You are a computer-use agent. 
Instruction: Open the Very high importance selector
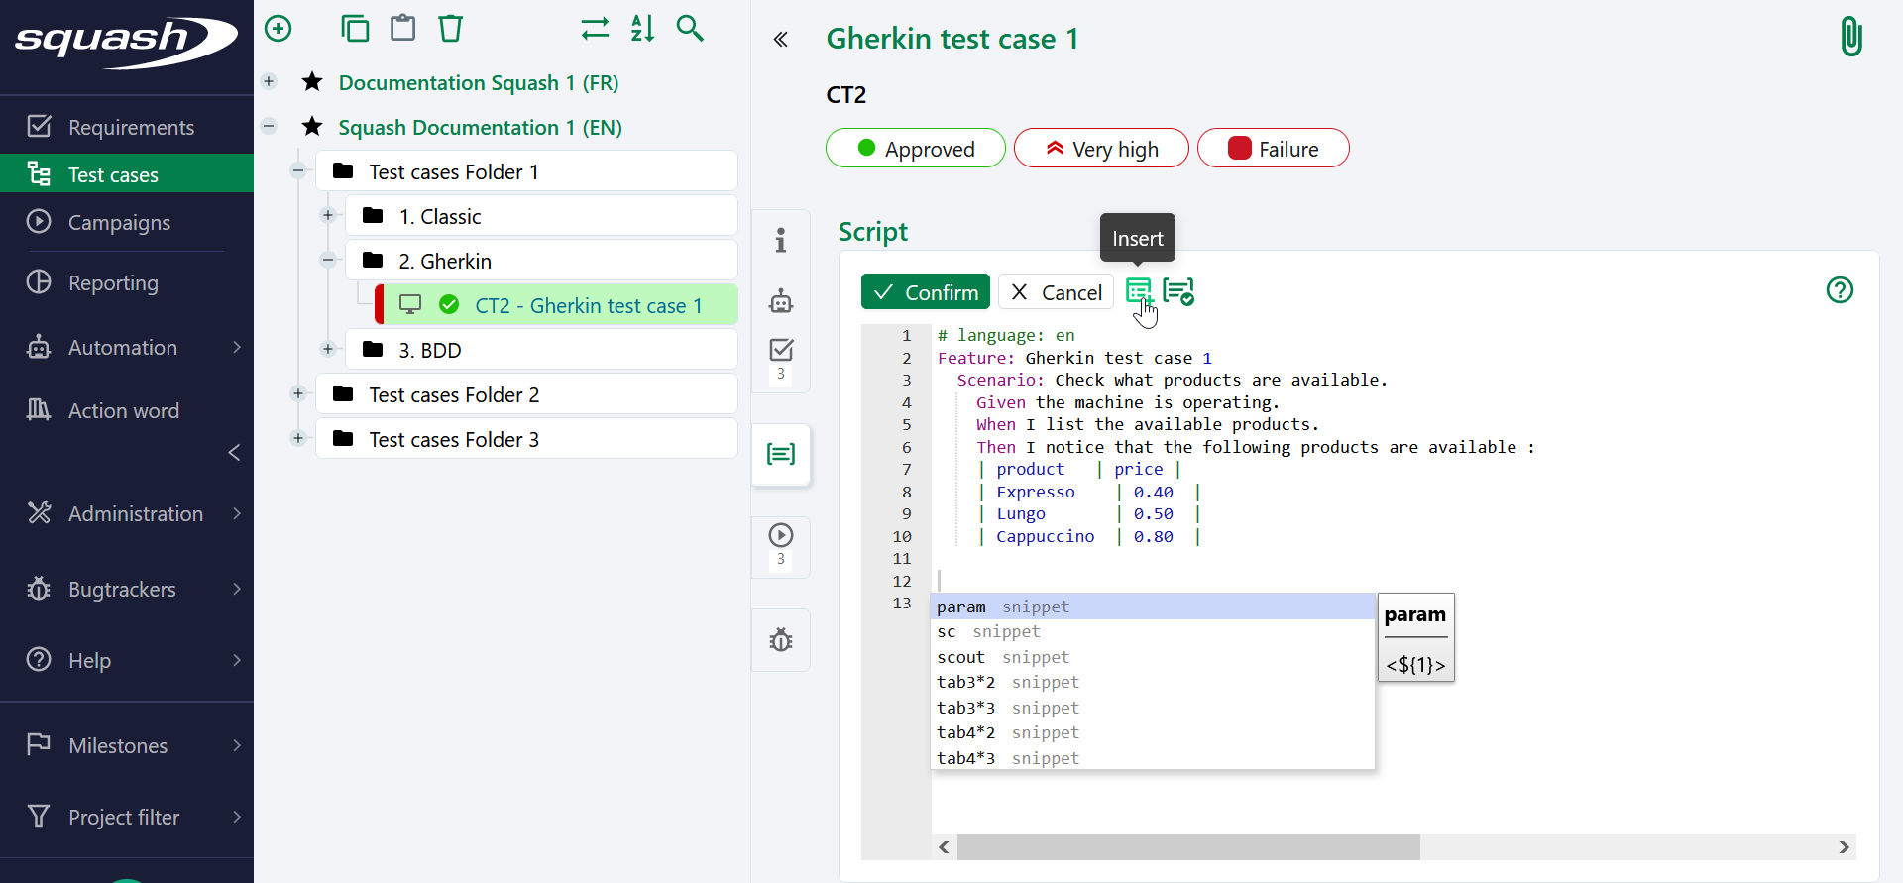(x=1100, y=149)
